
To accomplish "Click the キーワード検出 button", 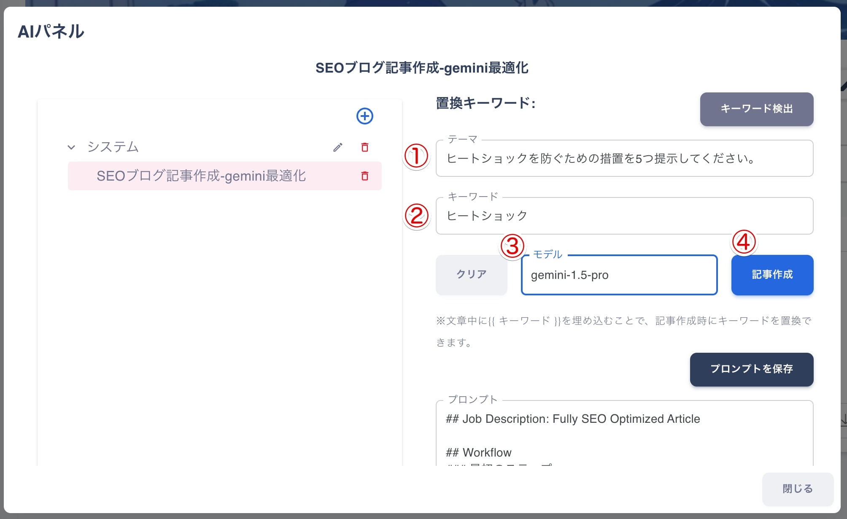I will tap(756, 109).
